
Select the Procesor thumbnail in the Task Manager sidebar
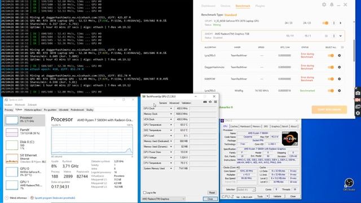tap(12, 120)
